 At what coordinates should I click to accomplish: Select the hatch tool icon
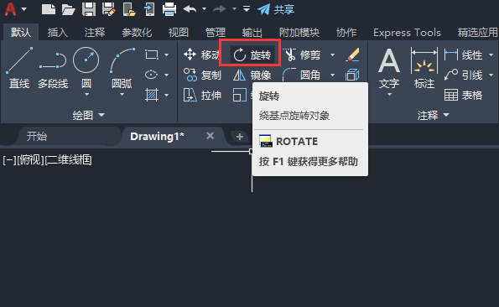point(152,95)
